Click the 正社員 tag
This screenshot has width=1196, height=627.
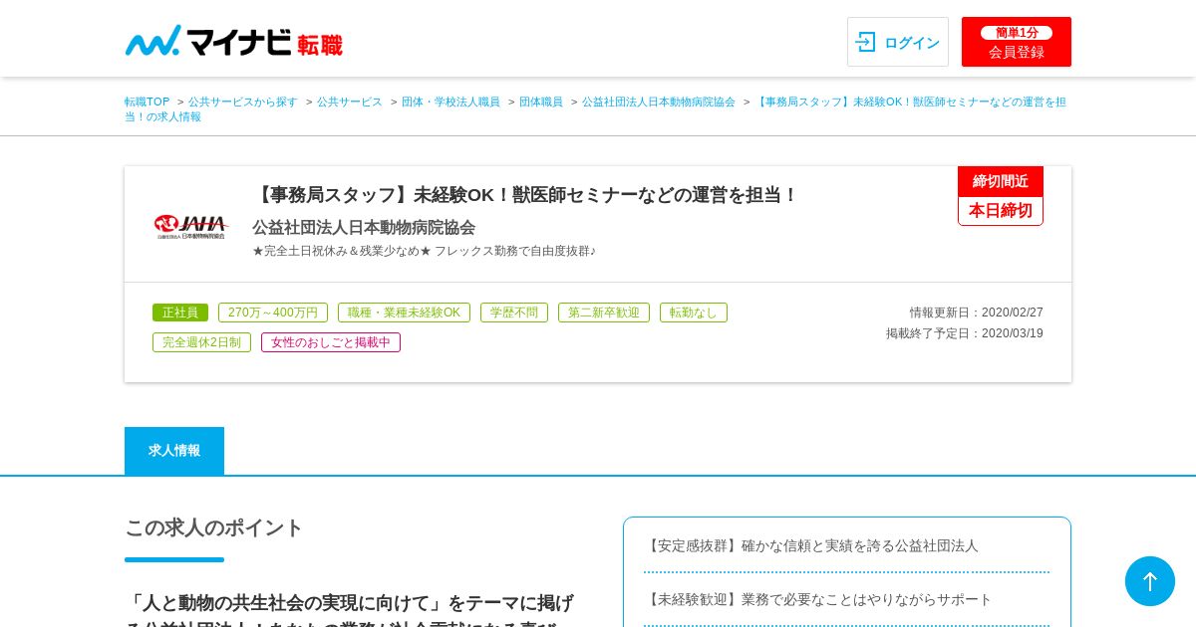coord(180,313)
